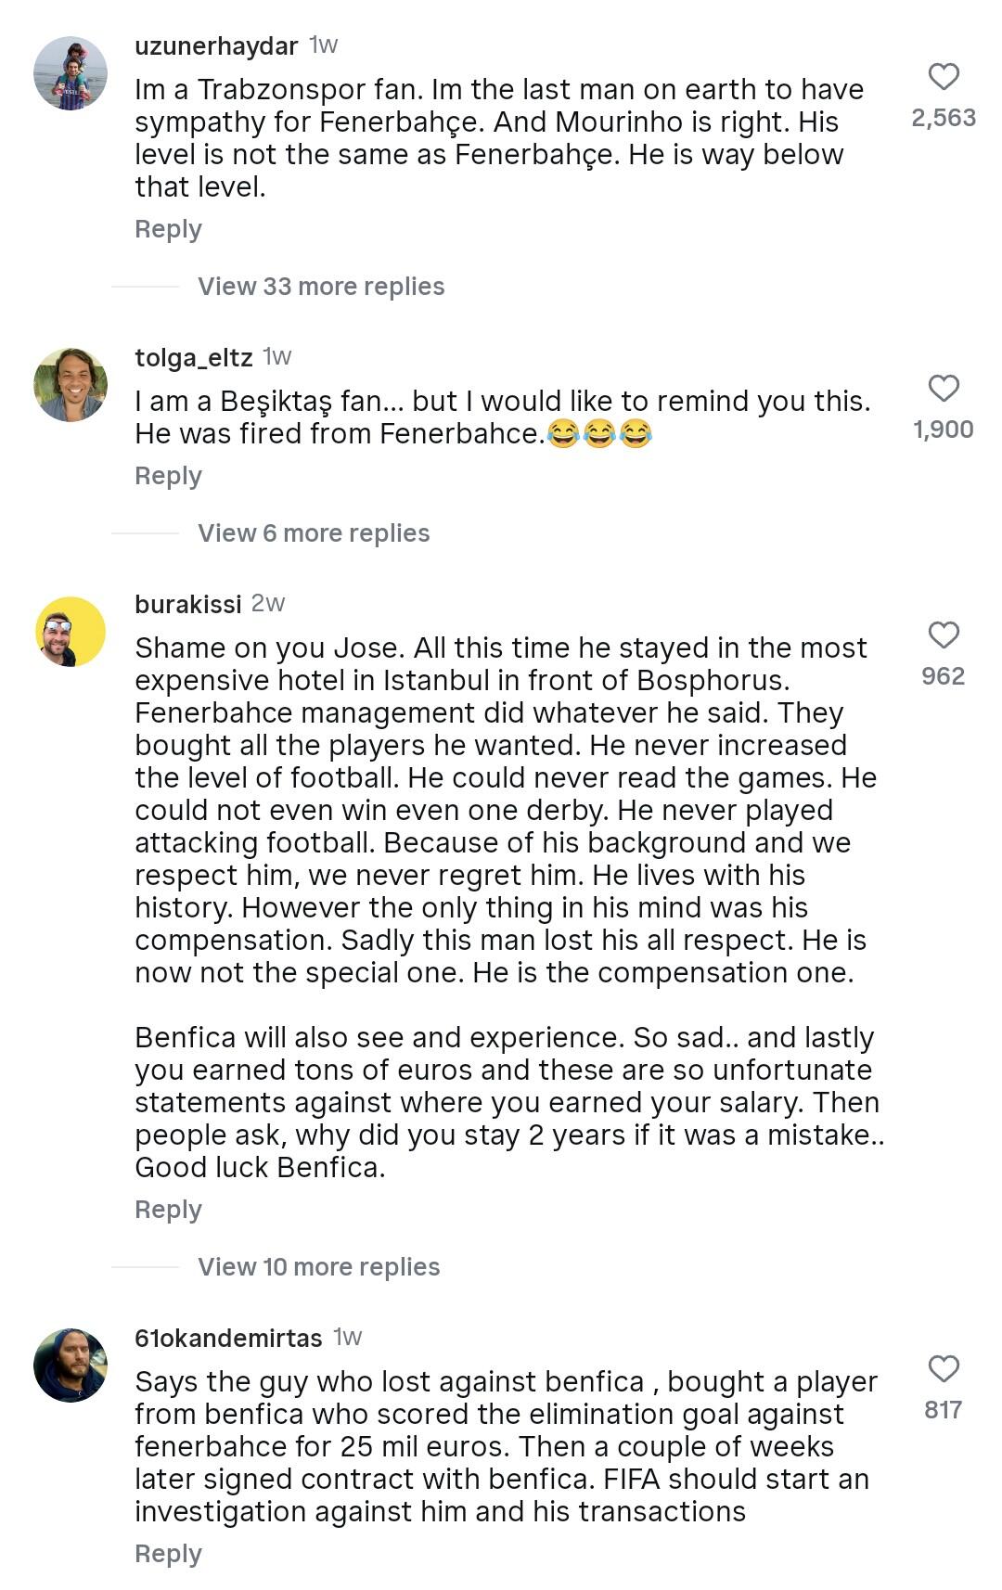Image resolution: width=1002 pixels, height=1590 pixels.
Task: Reply to 61okandemirtas's comment
Action: click(x=168, y=1554)
